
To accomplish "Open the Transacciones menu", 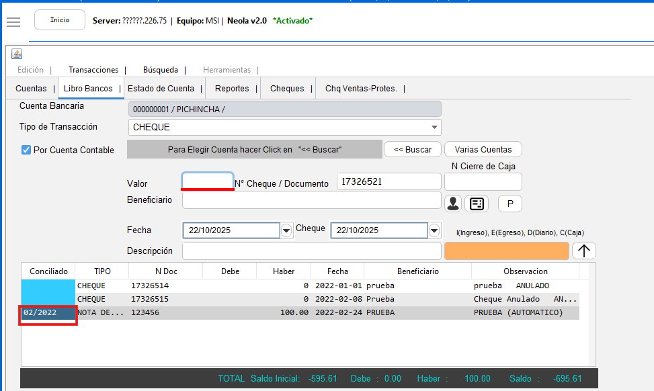I will [x=93, y=70].
